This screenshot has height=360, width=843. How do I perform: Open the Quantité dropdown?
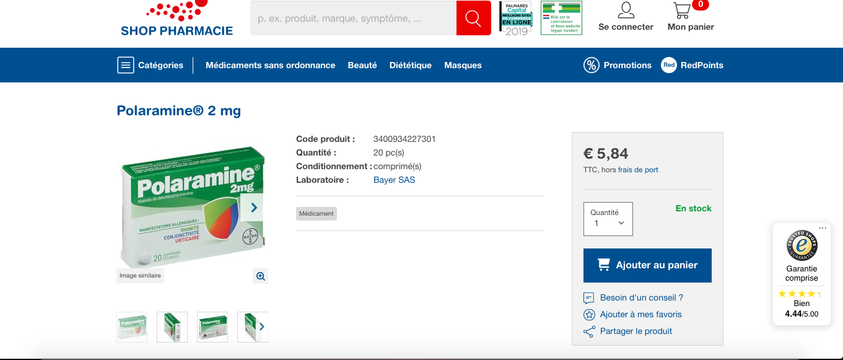click(608, 219)
